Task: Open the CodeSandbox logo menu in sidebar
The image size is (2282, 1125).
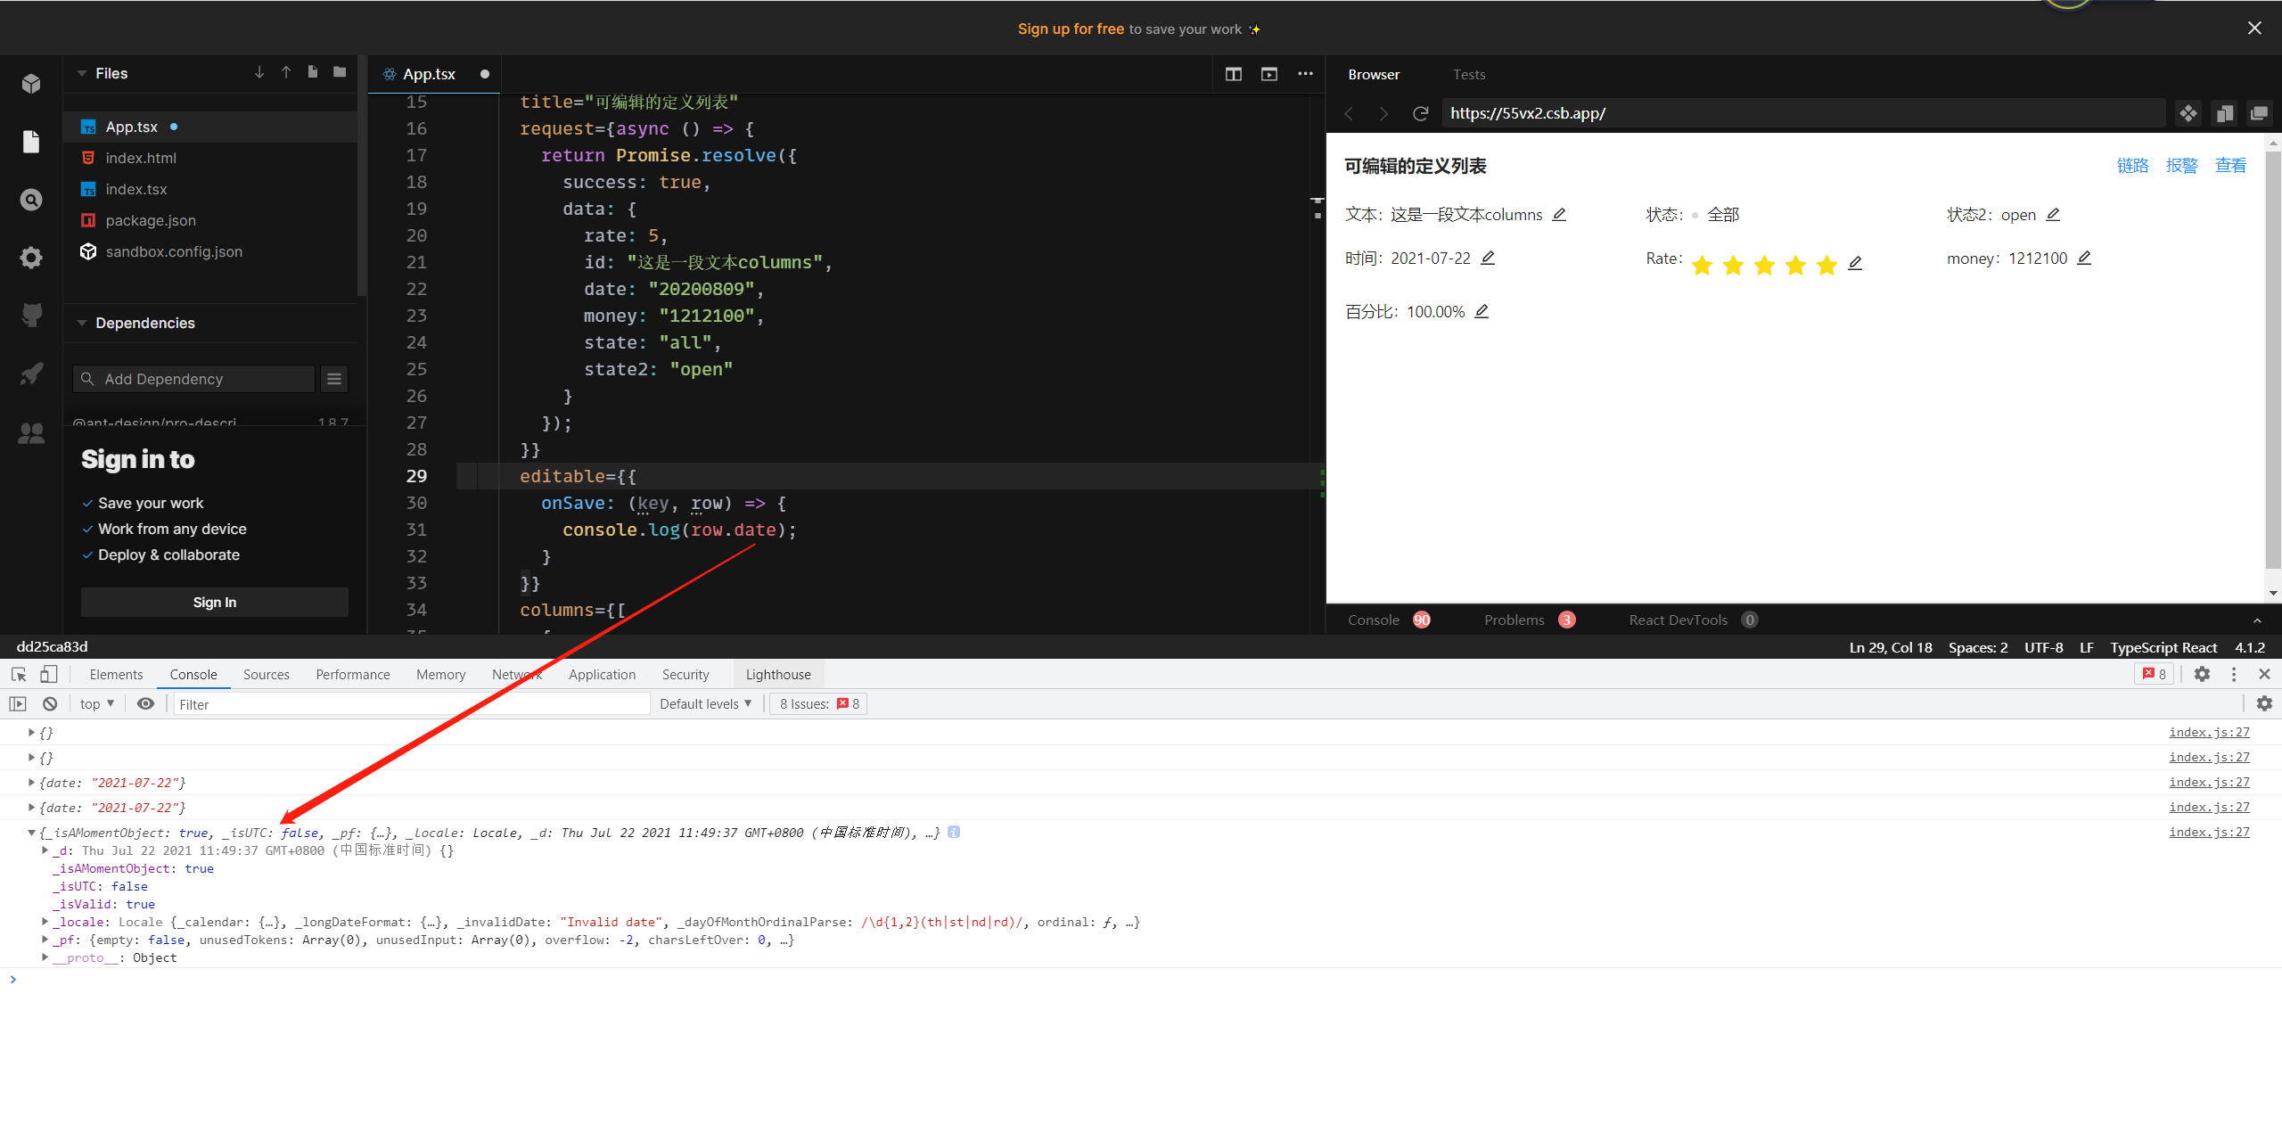Action: point(31,84)
